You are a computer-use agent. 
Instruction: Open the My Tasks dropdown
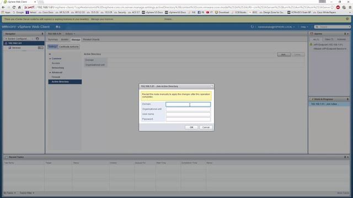point(10,193)
